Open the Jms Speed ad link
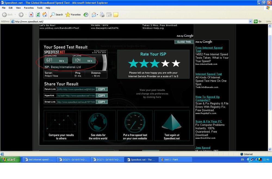The height and width of the screenshot is (179, 272). pos(203,148)
